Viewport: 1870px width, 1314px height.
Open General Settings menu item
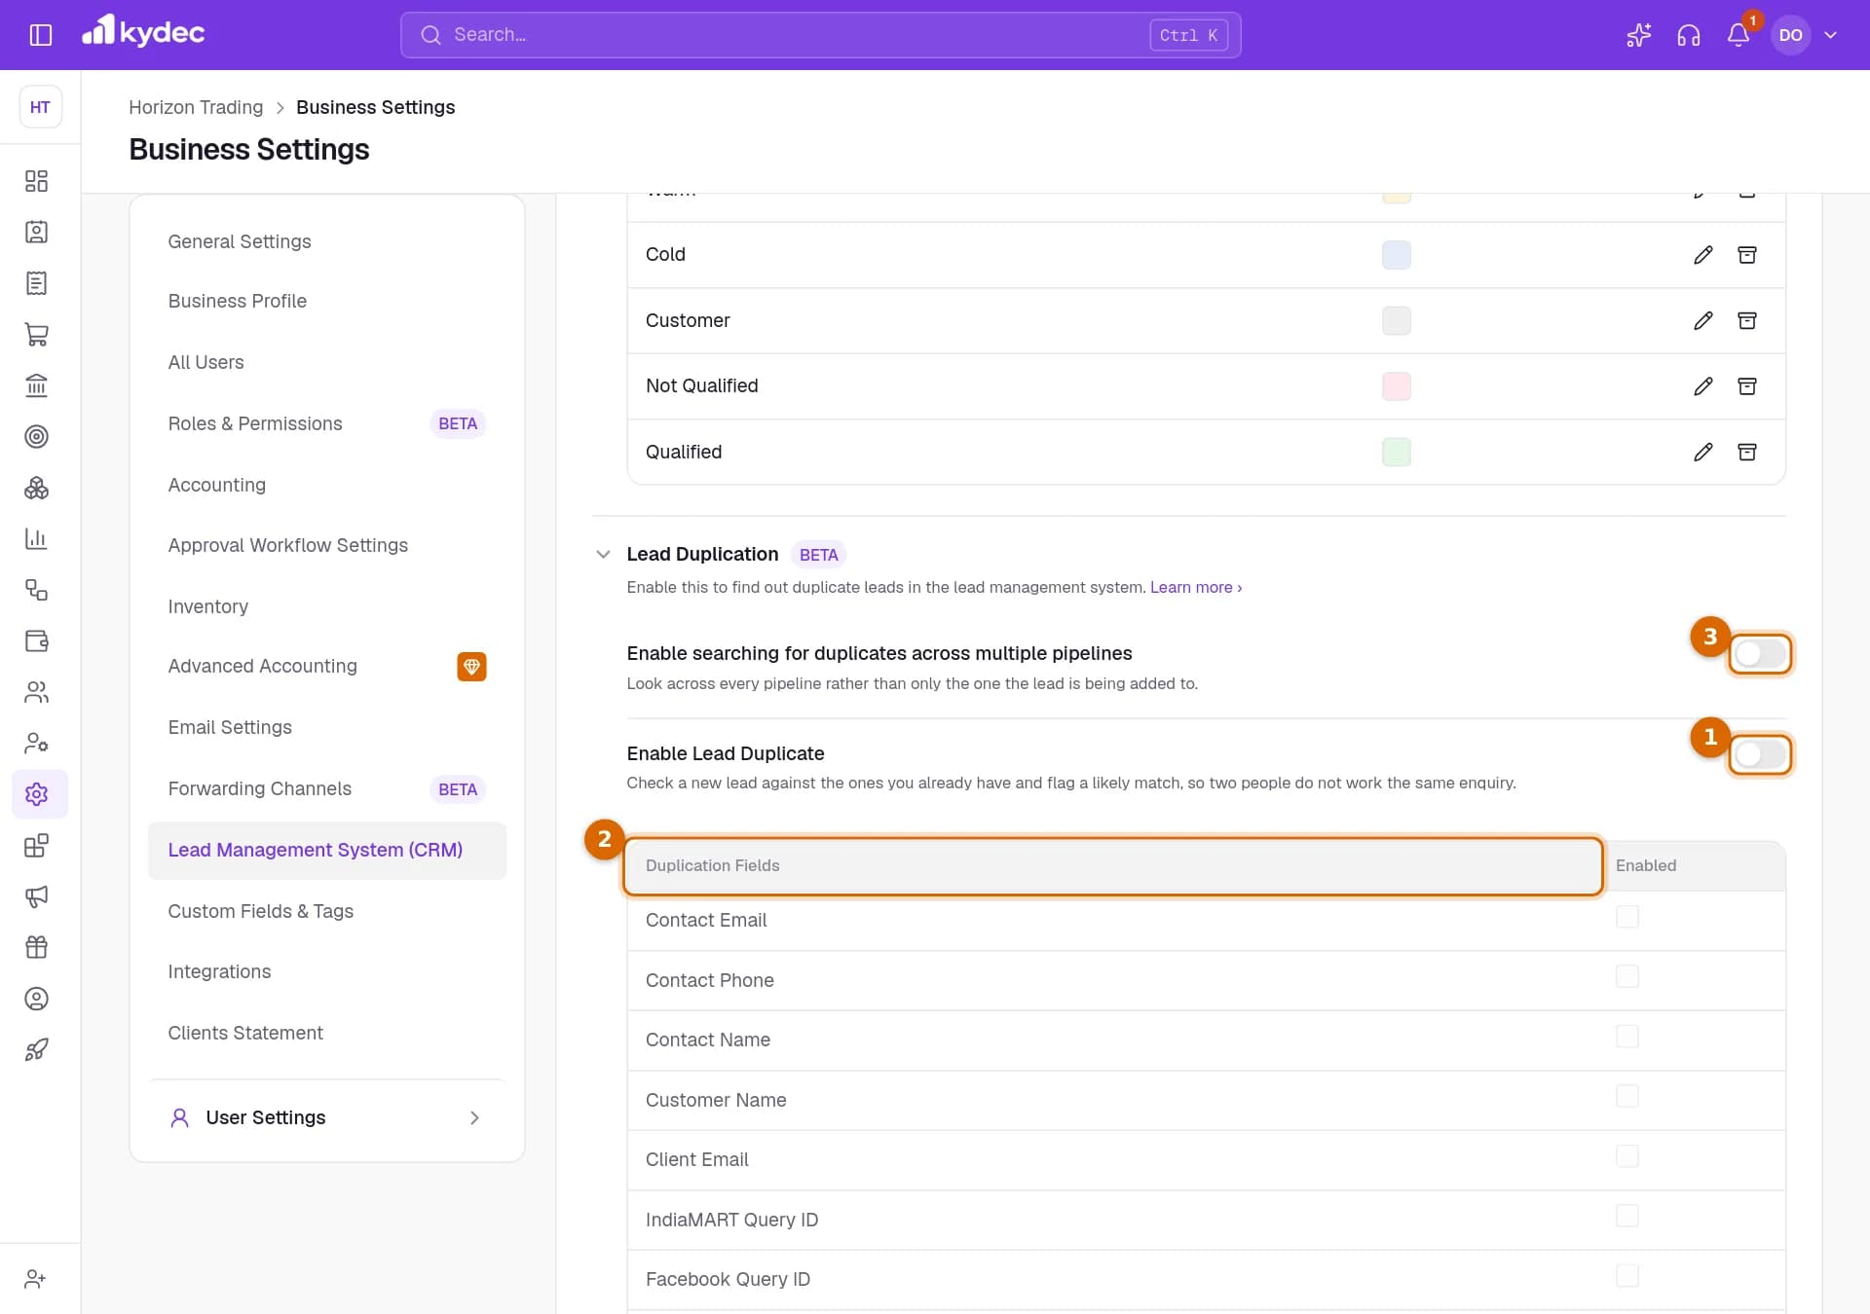(x=327, y=241)
